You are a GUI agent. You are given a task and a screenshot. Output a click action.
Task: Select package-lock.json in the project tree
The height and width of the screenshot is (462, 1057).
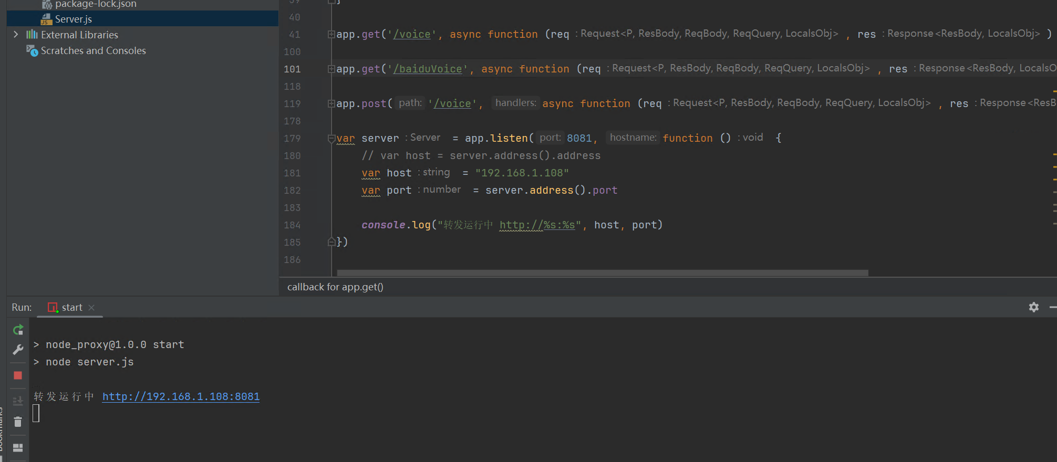pos(95,4)
